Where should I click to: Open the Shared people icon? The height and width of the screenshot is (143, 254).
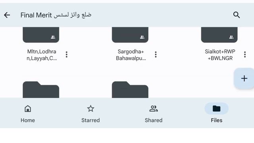tap(154, 108)
